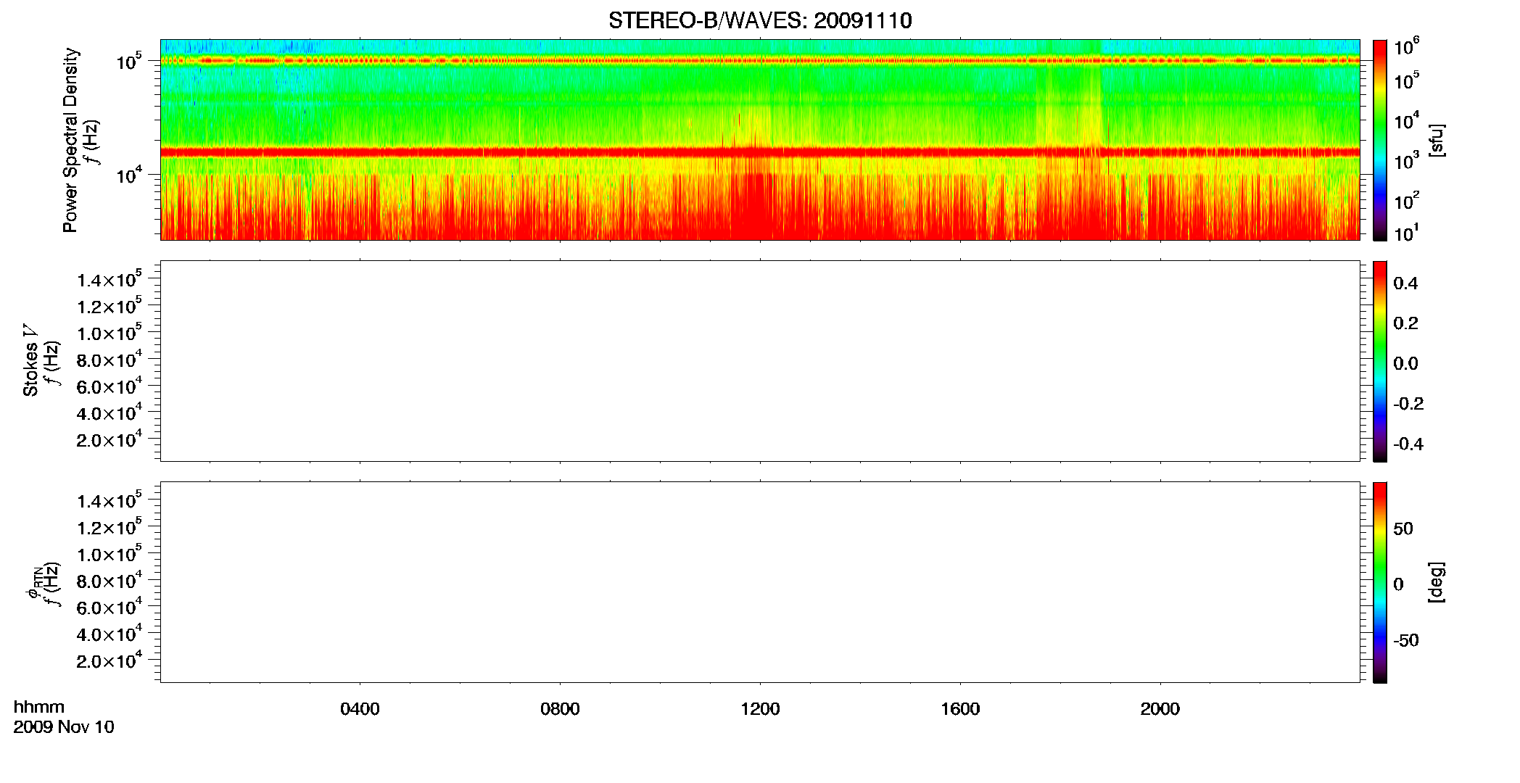Click the red horizontal band in spectrogram
1520x783 pixels.
click(760, 152)
